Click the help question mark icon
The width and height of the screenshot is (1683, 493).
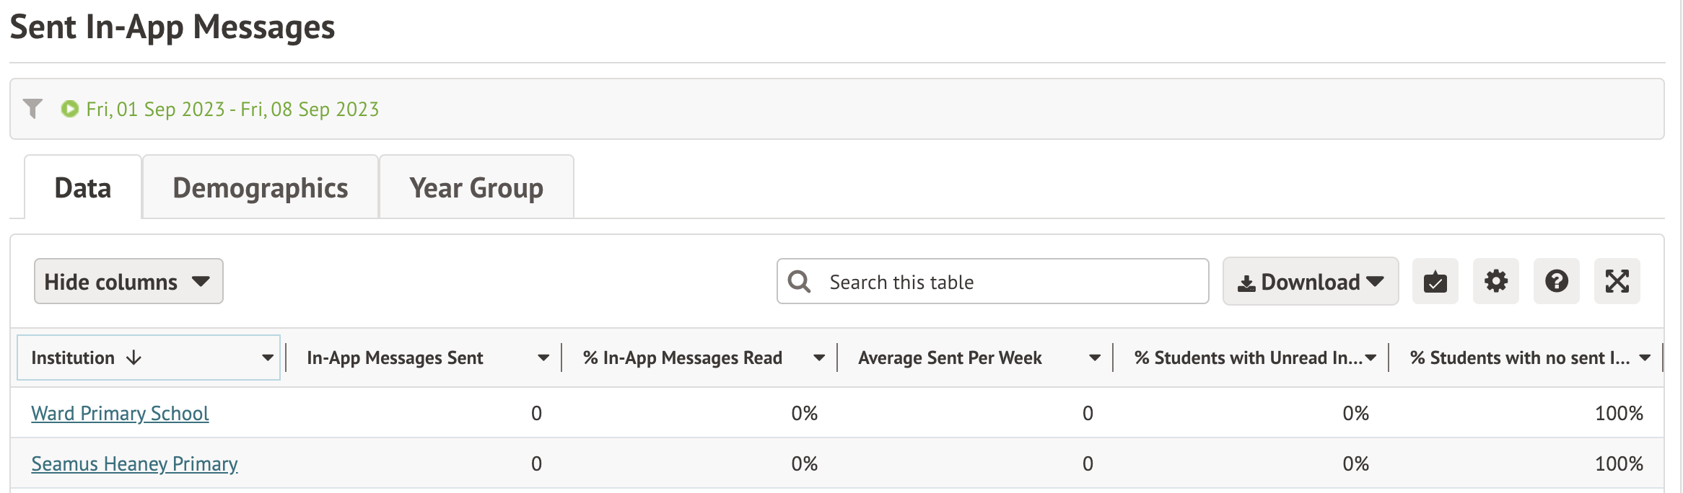point(1556,281)
